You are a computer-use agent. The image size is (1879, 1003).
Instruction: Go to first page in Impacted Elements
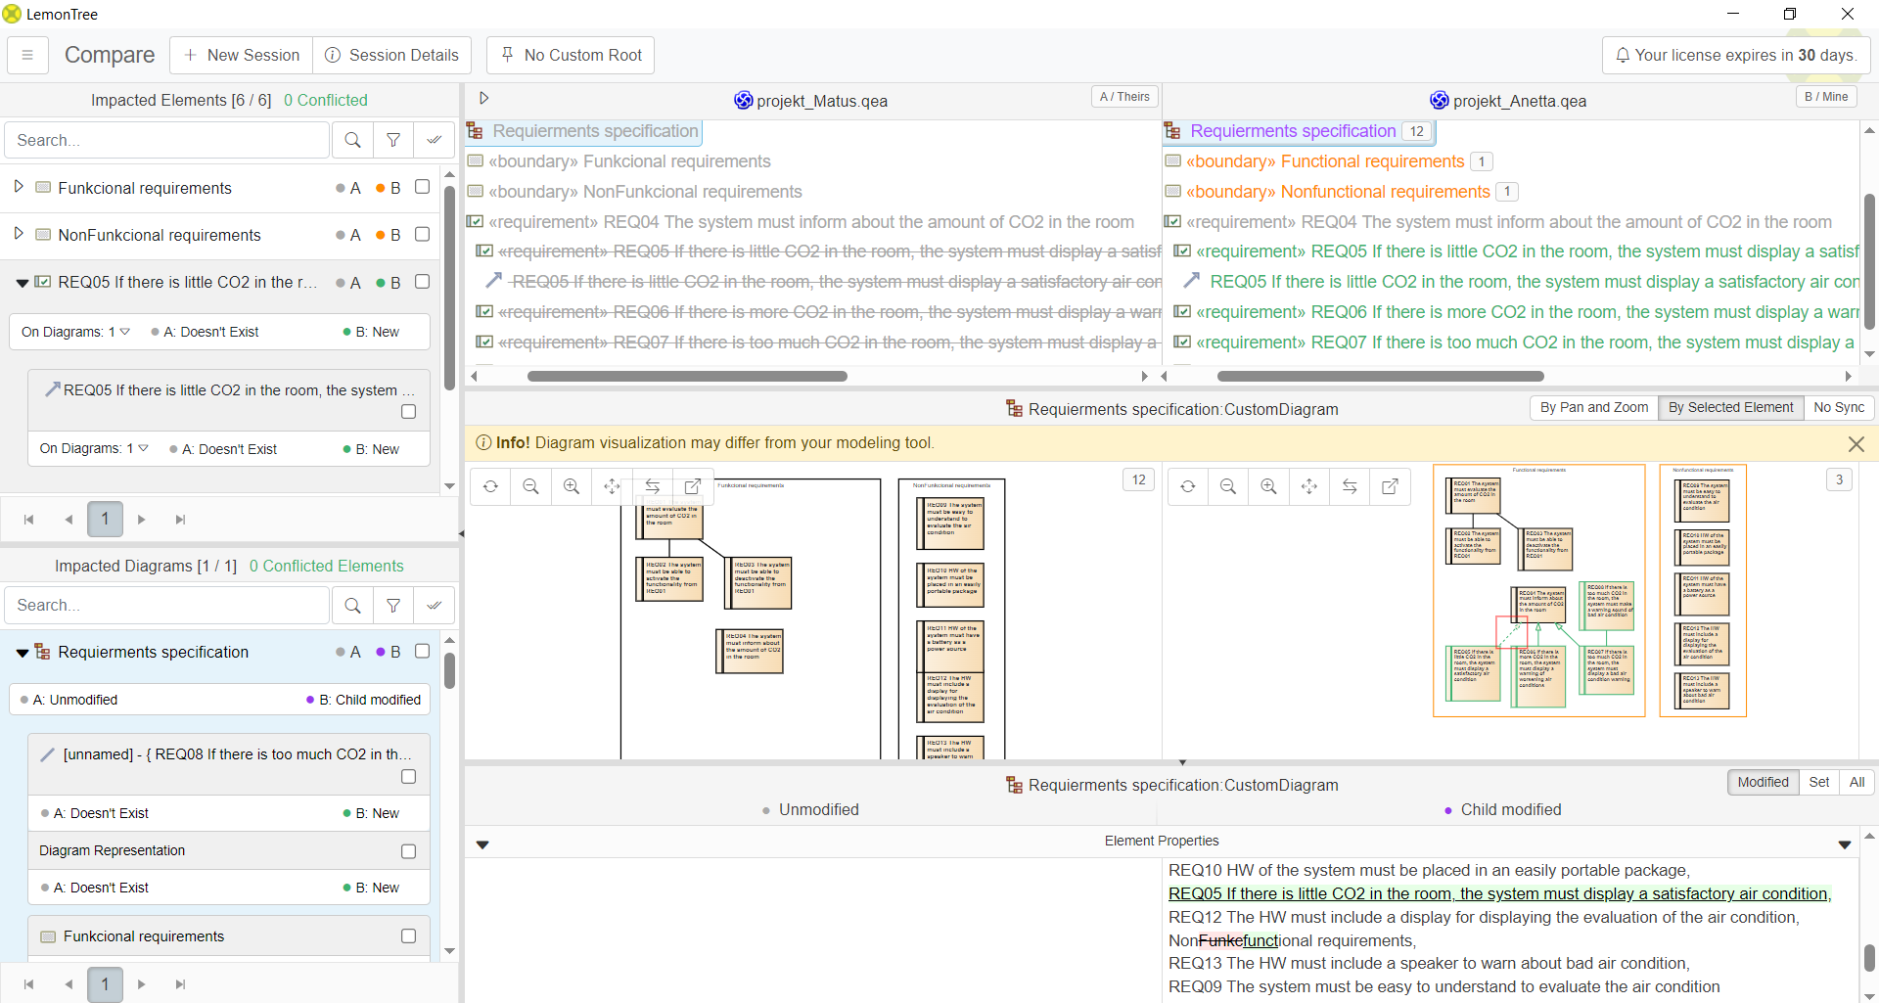(x=28, y=520)
